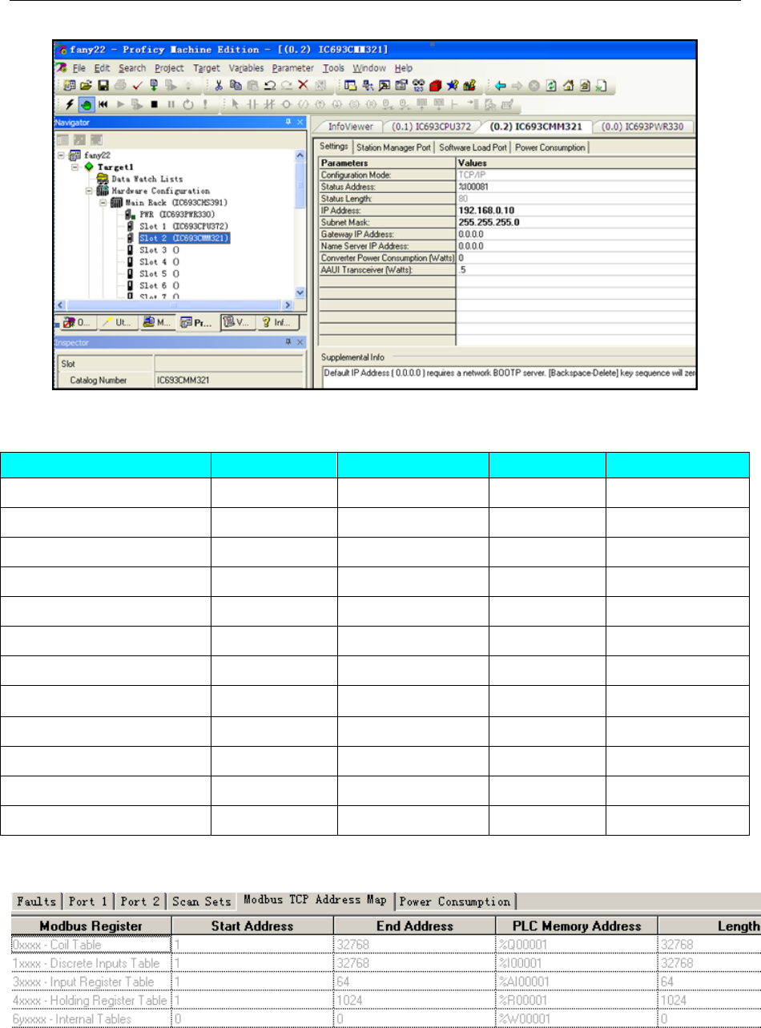The width and height of the screenshot is (761, 1028).
Task: Select the normally closed contact tool
Action: click(268, 105)
